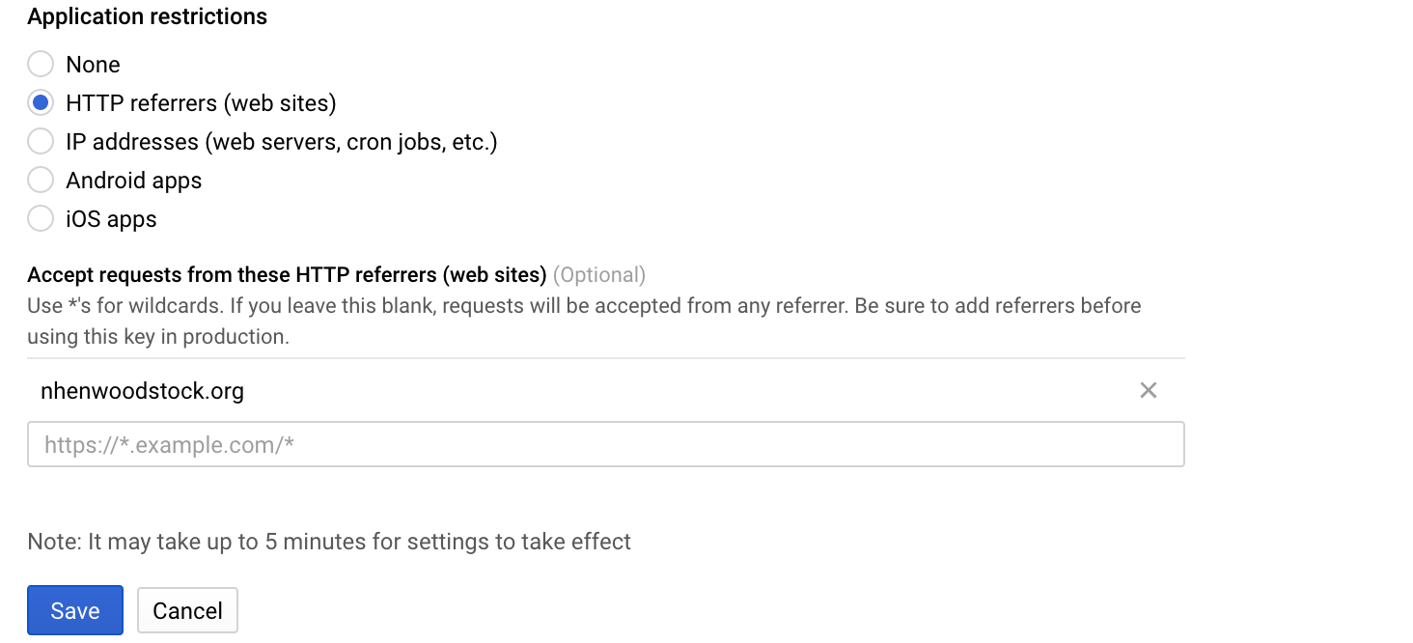
Task: Click the "HTTP referrers (web sites)" option label
Action: 201,103
